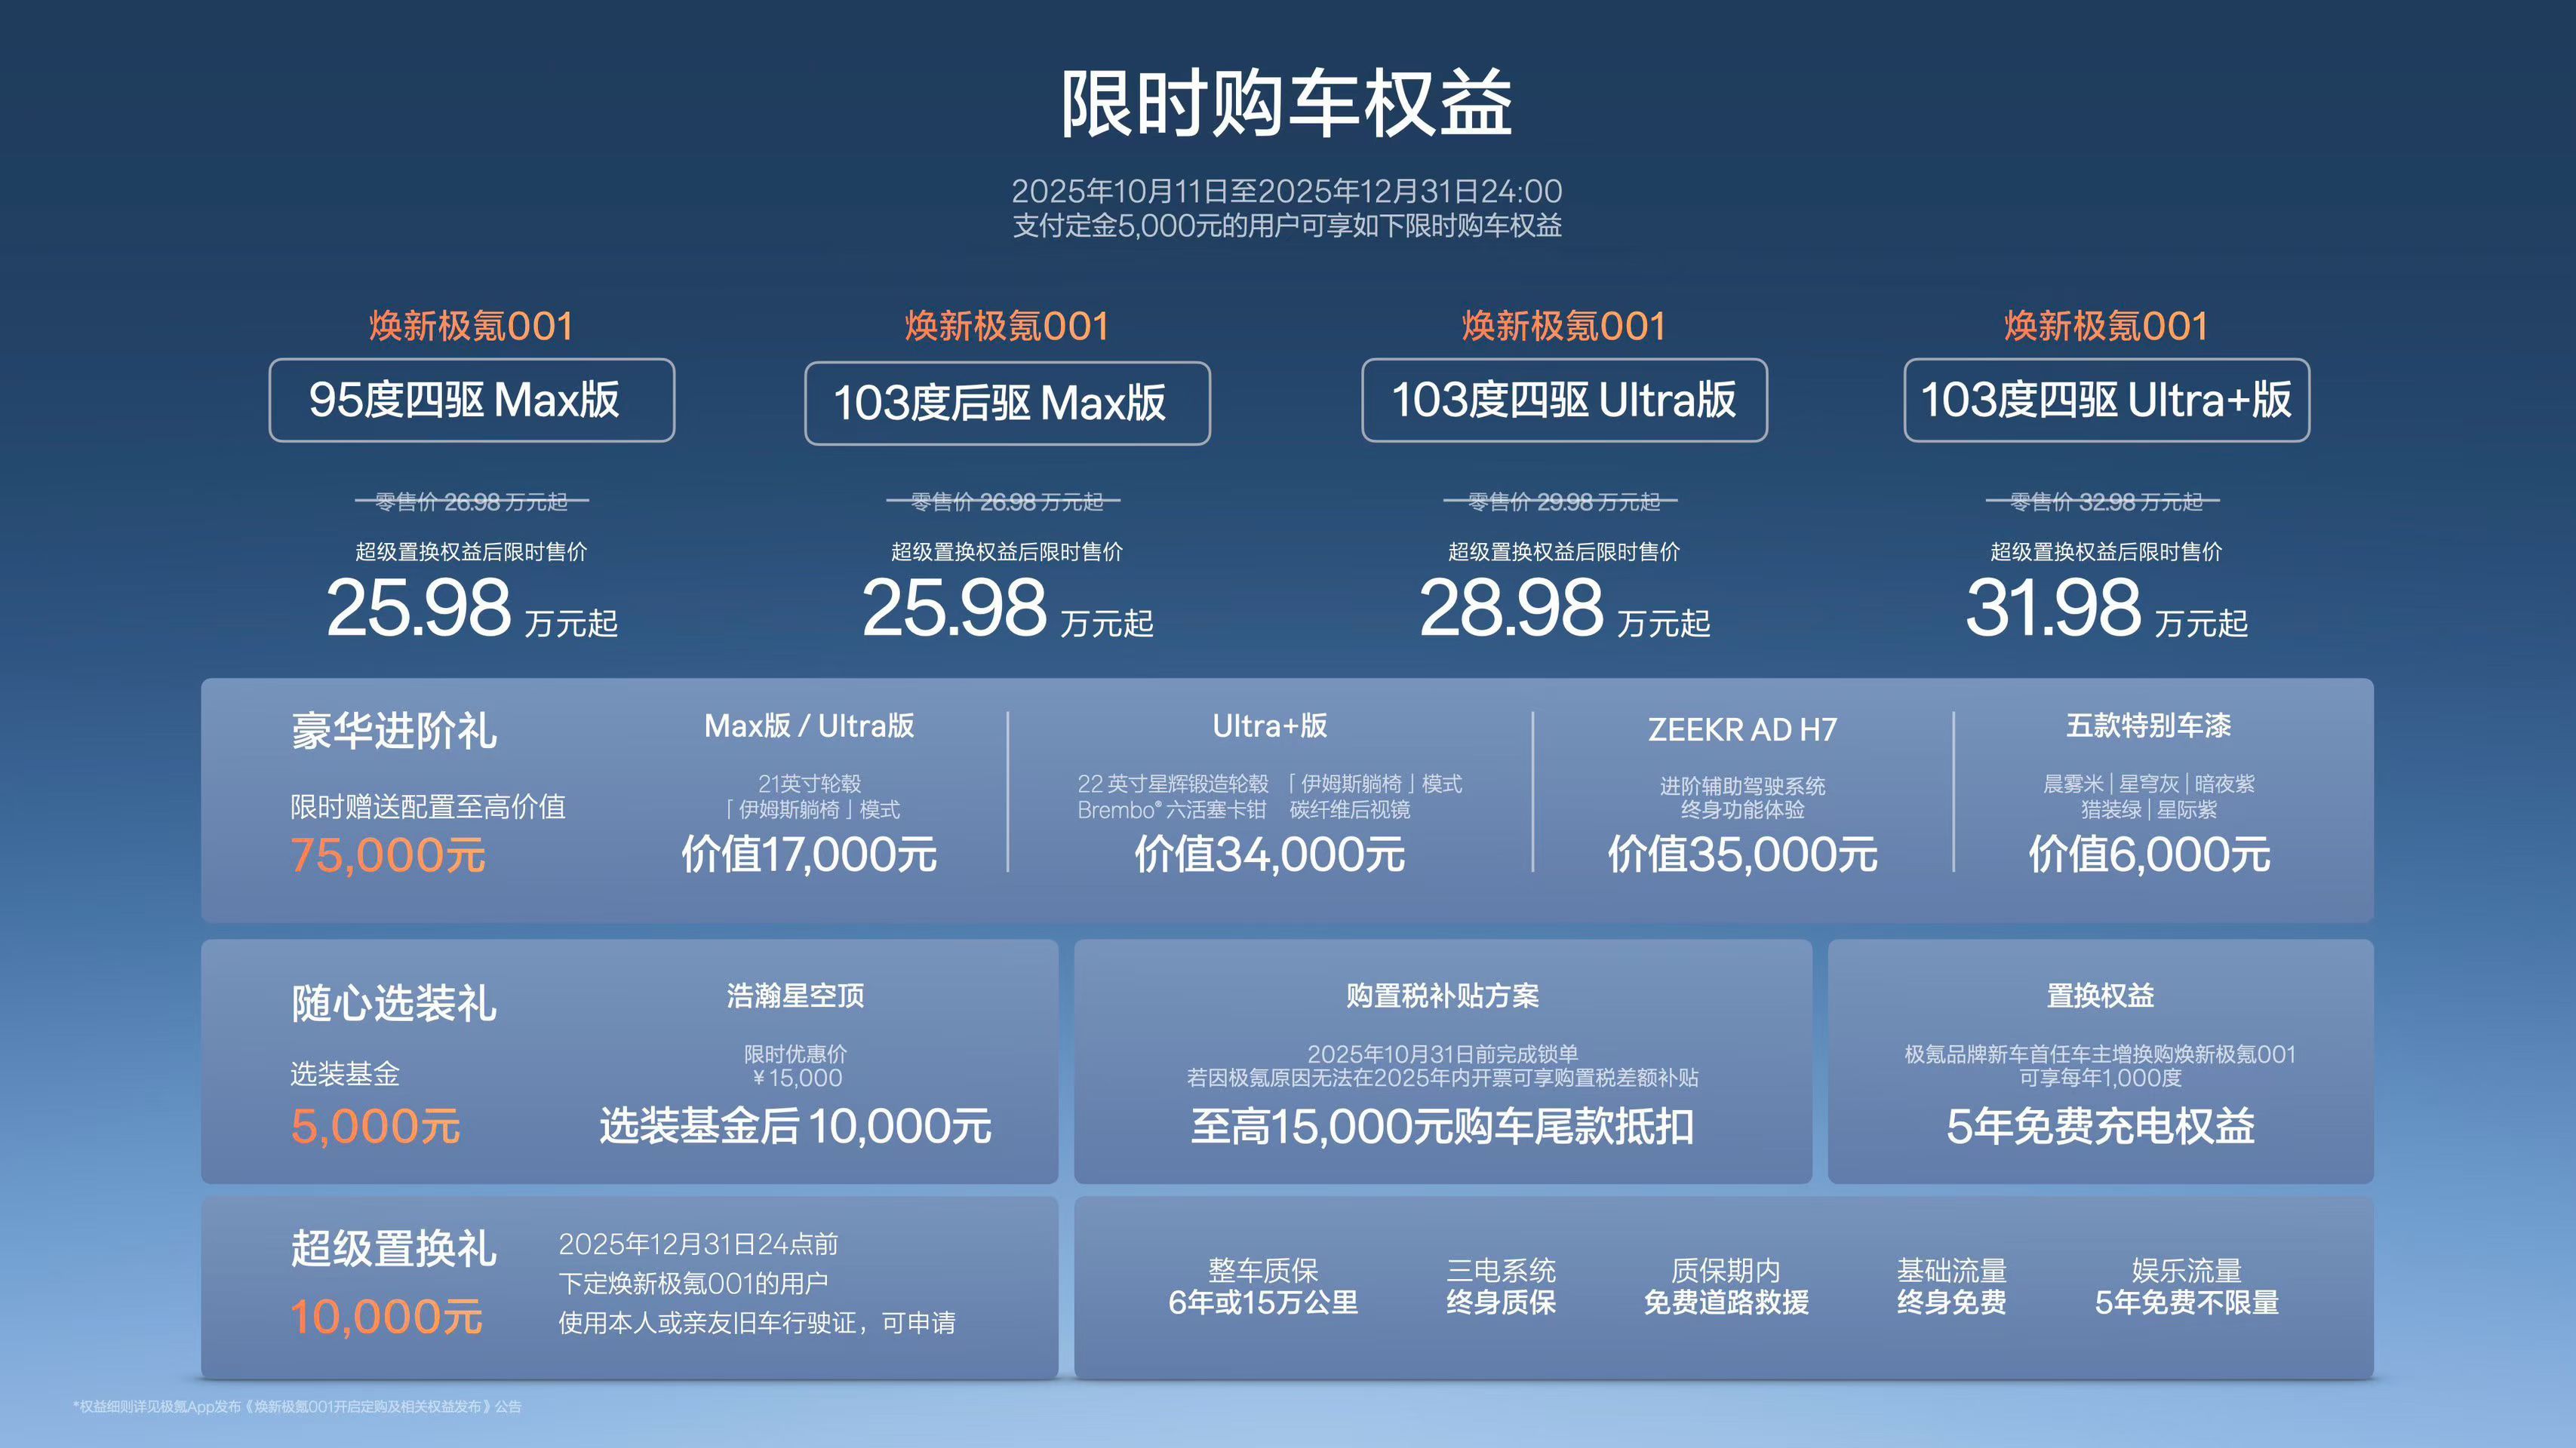The image size is (2576, 1448).
Task: Click the 限时购车权益 title
Action: click(x=1286, y=104)
